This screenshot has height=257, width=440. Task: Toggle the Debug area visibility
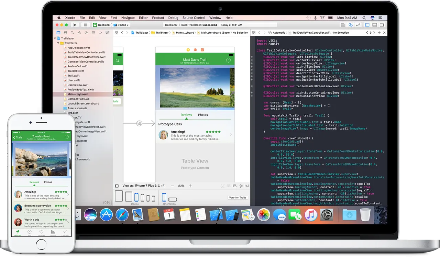[374, 25]
